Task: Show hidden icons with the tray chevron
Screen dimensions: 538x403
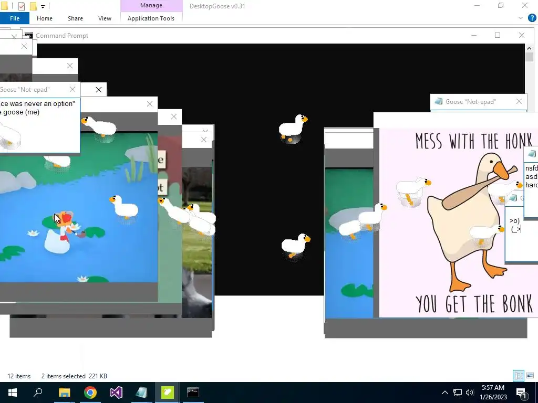Action: pos(444,393)
